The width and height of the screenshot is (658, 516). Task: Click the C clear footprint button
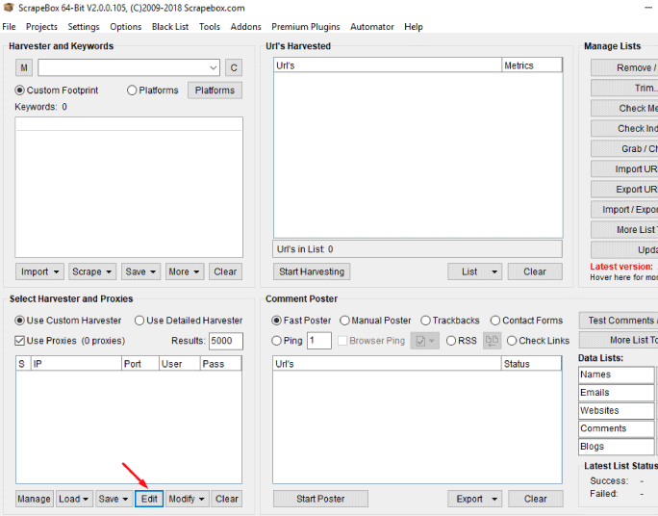coord(234,67)
